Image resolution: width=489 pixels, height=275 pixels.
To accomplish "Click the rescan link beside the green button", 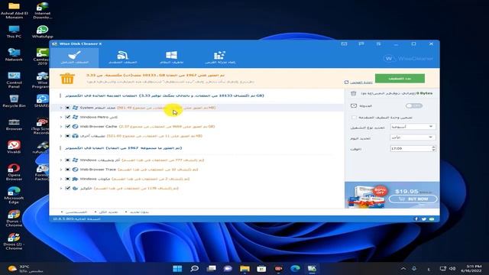I will 358,82.
